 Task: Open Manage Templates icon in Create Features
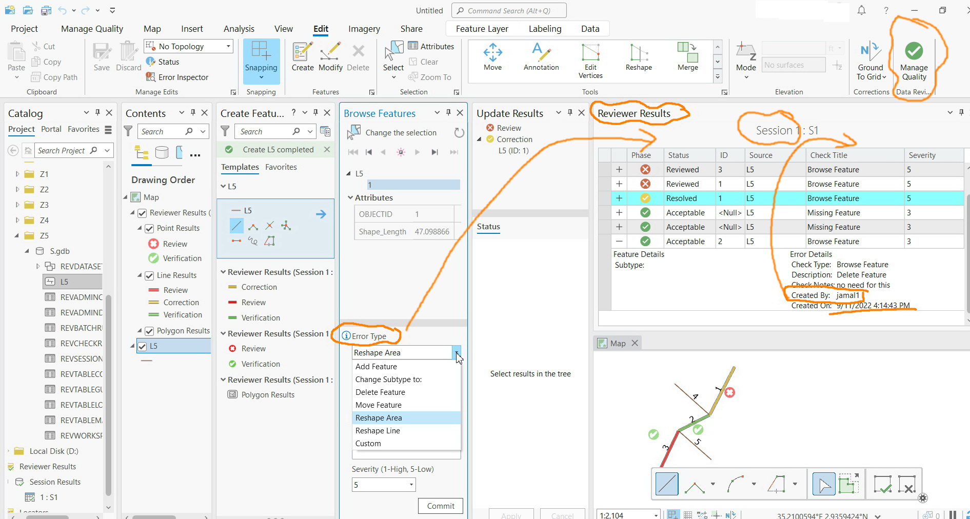[x=325, y=131]
